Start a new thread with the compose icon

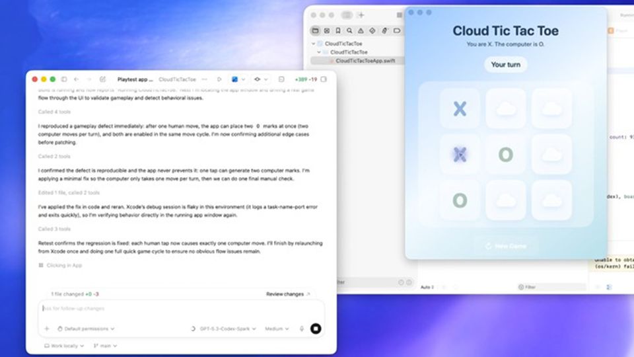[x=102, y=79]
